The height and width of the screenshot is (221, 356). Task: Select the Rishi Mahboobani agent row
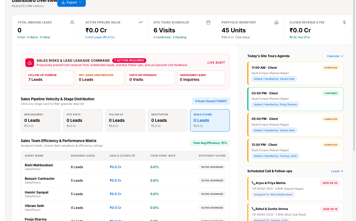(125, 167)
